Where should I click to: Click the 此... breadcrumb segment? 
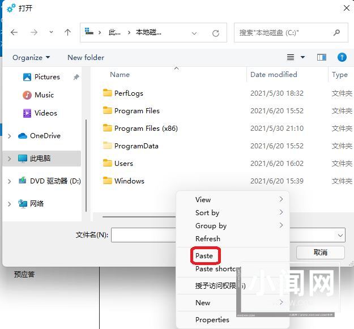click(x=114, y=32)
